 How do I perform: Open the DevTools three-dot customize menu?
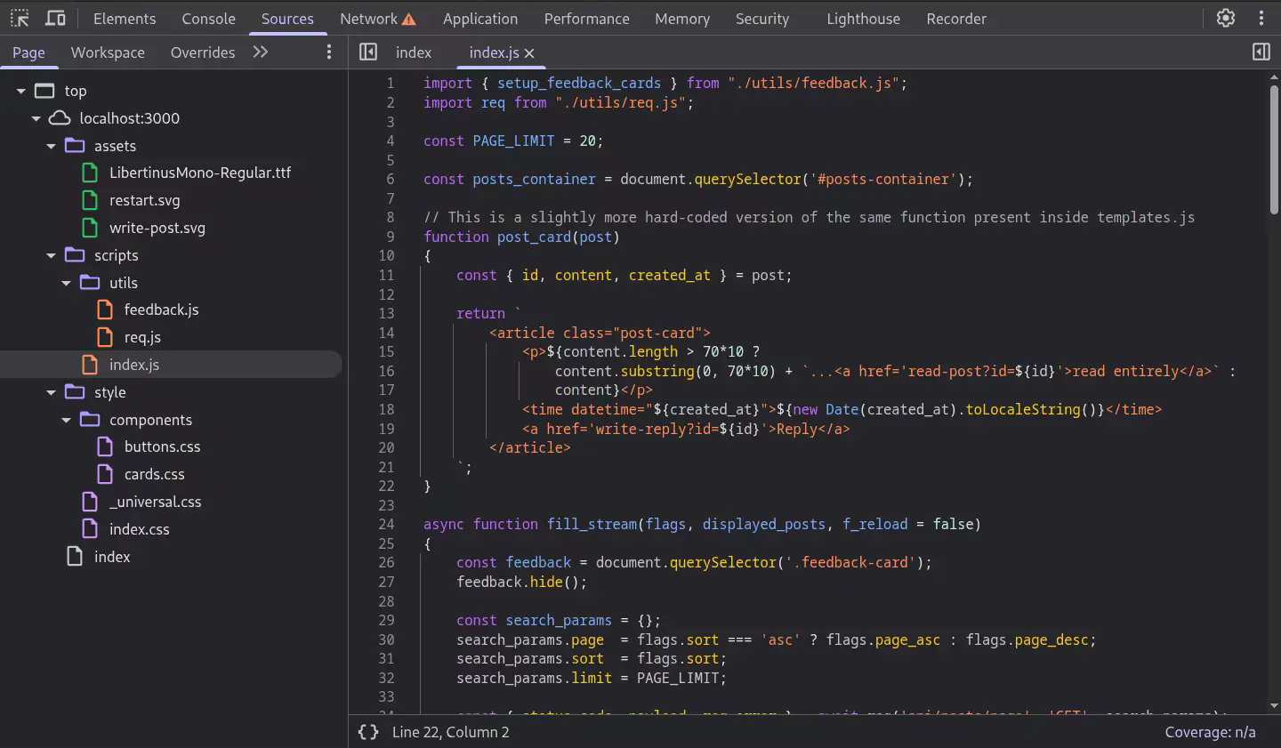pos(1261,18)
